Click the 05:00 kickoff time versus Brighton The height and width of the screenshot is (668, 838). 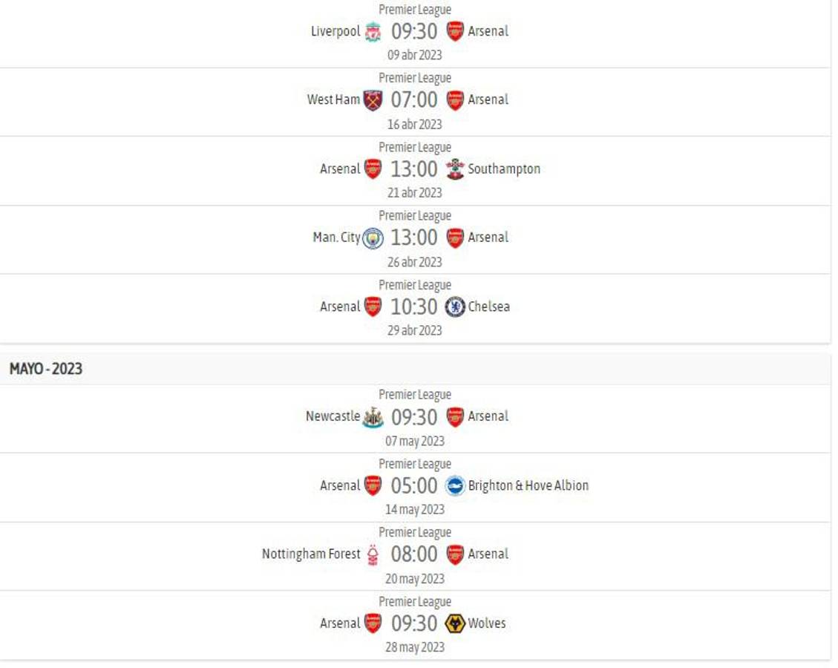click(414, 486)
